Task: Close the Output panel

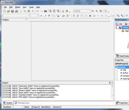Action: pos(112,83)
